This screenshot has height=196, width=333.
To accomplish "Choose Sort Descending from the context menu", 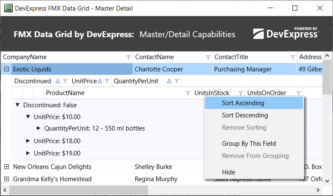I will pos(254,115).
